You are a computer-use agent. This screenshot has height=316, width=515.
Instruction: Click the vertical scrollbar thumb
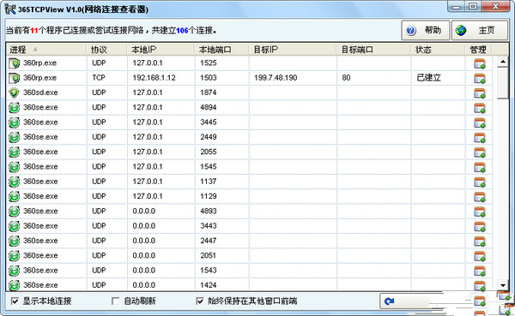click(503, 83)
